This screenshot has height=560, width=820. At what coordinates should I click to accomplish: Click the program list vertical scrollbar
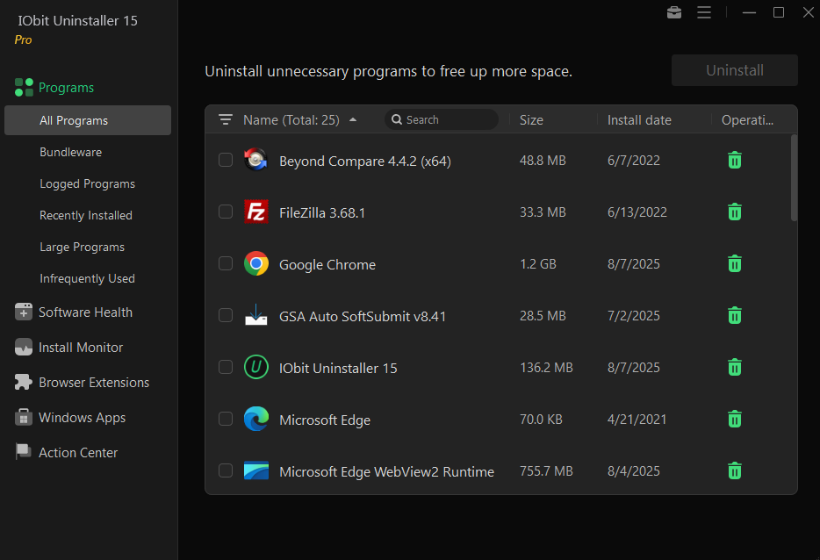pyautogui.click(x=794, y=178)
